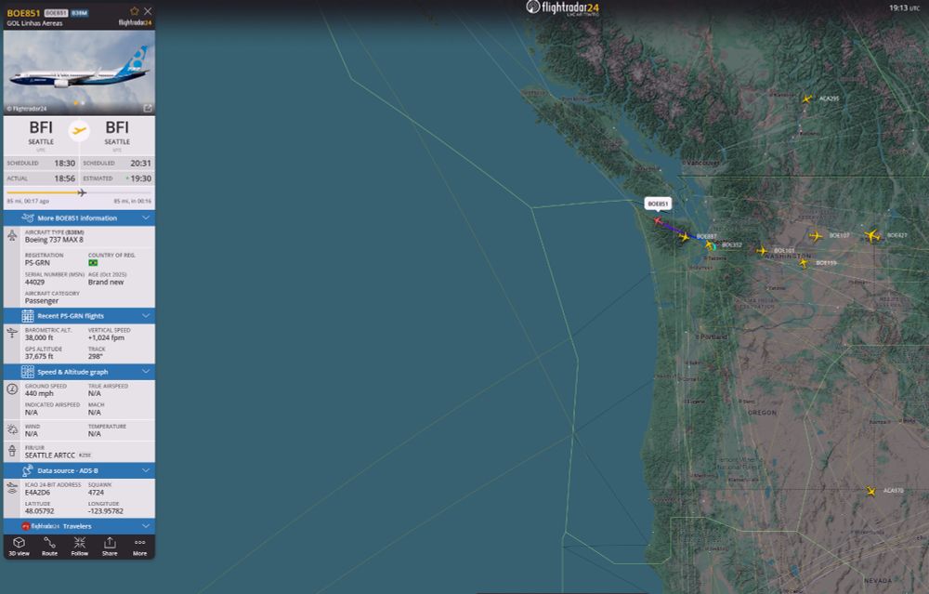Click the Flightradar24 logo at top

[562, 7]
